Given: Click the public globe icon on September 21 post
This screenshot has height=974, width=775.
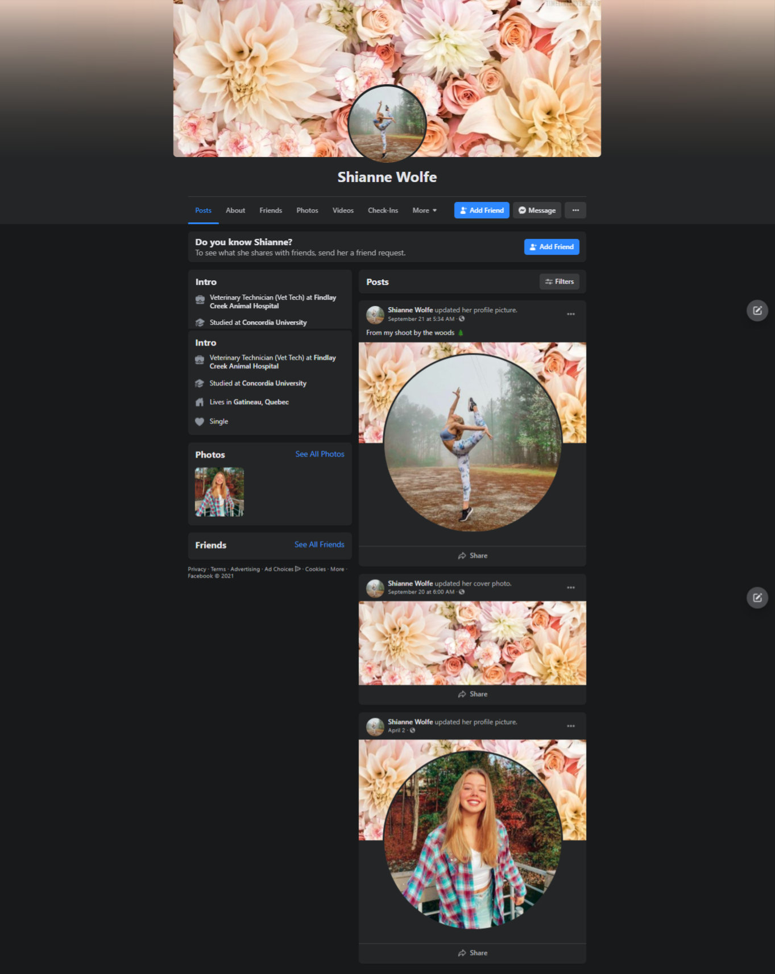Looking at the screenshot, I should coord(462,319).
